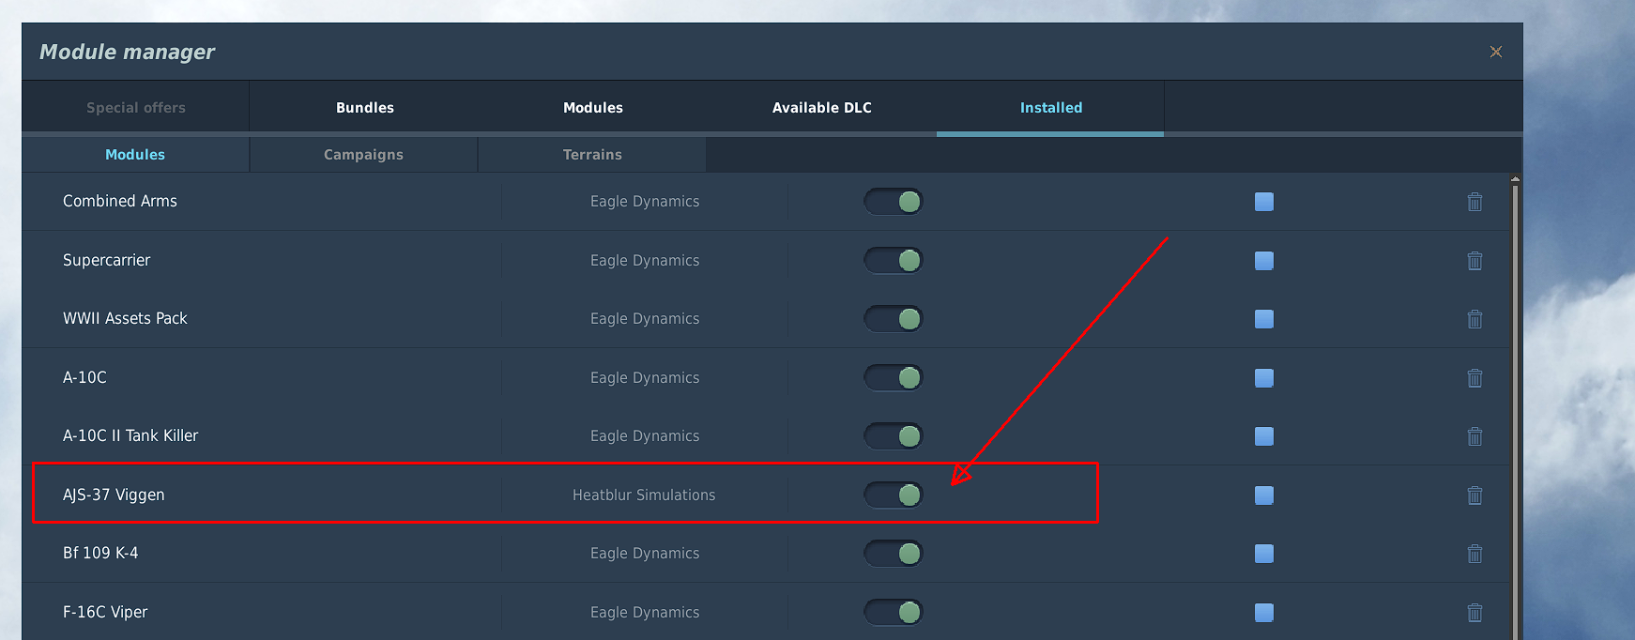Select the Modules sub-tab beside Campaigns
Image resolution: width=1635 pixels, height=640 pixels.
coord(135,155)
